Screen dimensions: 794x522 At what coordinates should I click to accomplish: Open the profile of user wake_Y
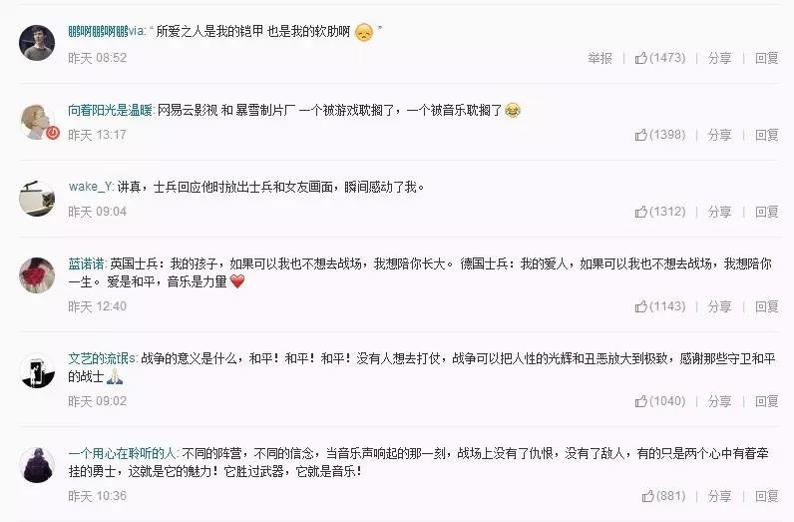click(x=91, y=187)
